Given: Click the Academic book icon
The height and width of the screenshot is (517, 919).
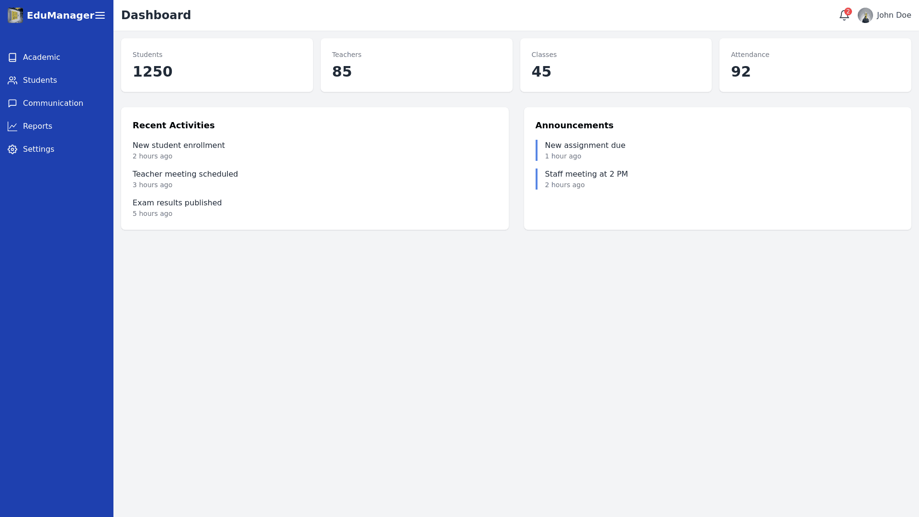Looking at the screenshot, I should (x=12, y=57).
